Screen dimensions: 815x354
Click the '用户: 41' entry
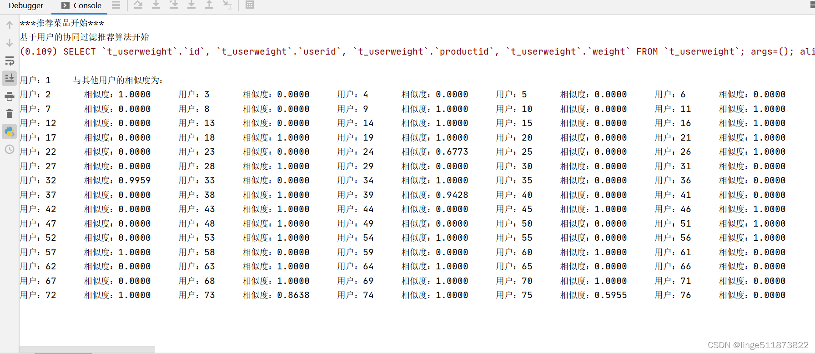673,195
